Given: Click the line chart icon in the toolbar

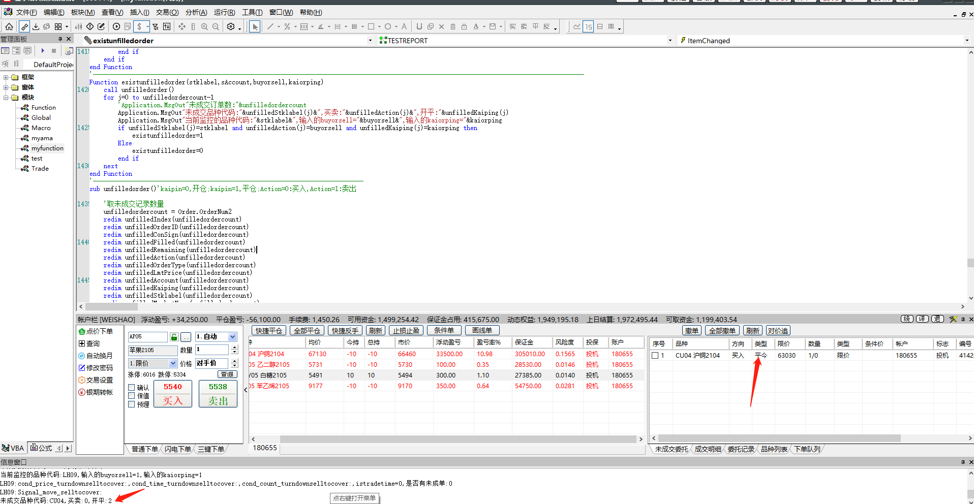Looking at the screenshot, I should (x=576, y=26).
